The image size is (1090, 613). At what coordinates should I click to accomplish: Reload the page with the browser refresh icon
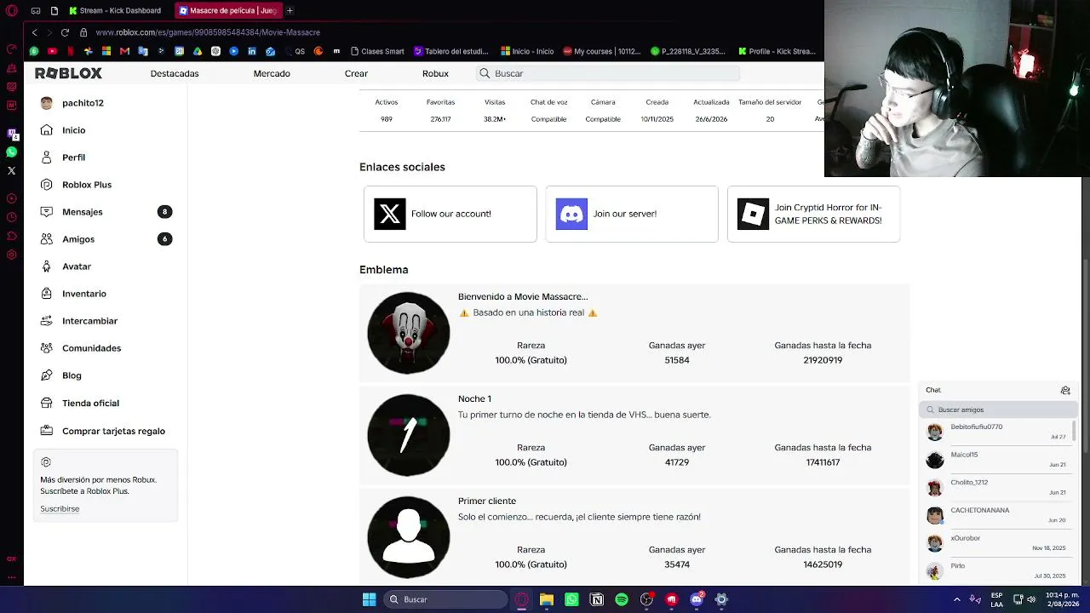click(x=65, y=32)
